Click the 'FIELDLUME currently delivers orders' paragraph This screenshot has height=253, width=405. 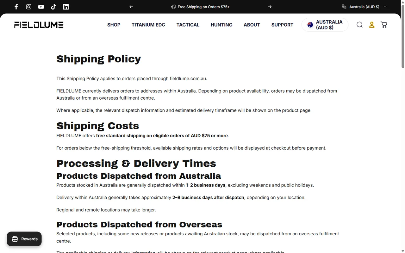pos(197,95)
